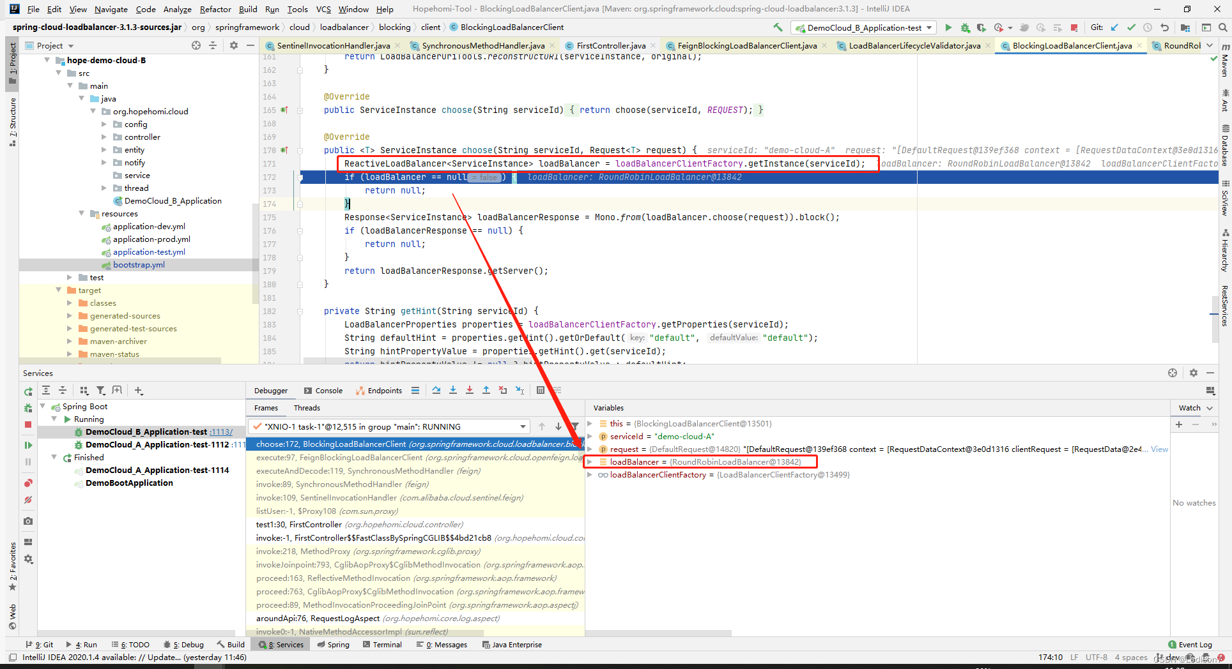
Task: Click Add Service plus icon
Action: click(139, 390)
